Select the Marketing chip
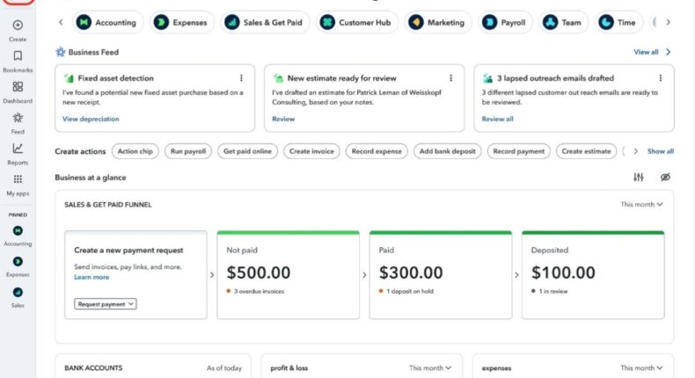This screenshot has width=695, height=378. (x=438, y=22)
